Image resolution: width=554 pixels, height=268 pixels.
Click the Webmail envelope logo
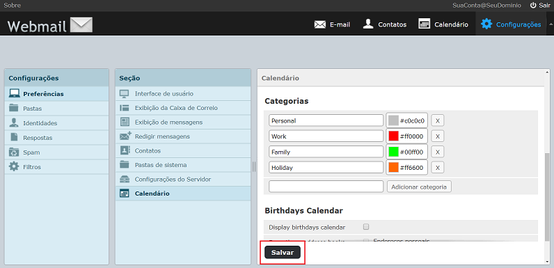(81, 25)
